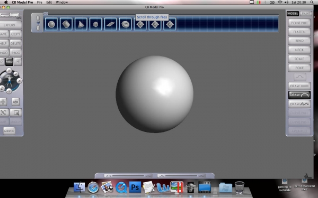Open the File menu
The image size is (318, 198).
pyautogui.click(x=40, y=3)
